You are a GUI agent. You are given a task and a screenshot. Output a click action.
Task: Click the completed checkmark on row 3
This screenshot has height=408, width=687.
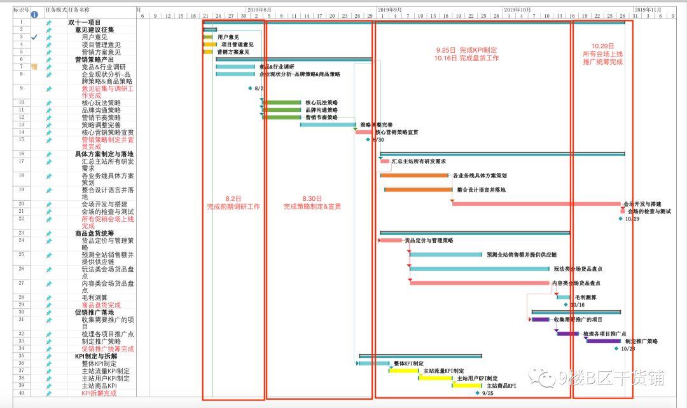pos(34,37)
